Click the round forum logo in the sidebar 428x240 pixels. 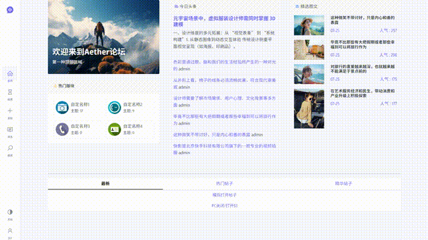(10, 10)
